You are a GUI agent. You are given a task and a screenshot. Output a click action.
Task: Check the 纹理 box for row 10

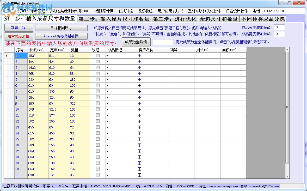[98, 109]
